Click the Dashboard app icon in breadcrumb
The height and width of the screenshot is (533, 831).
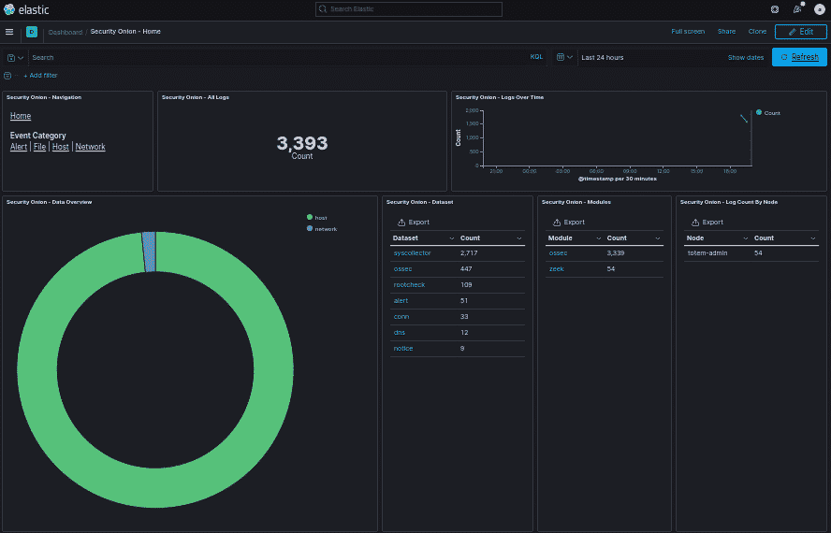click(32, 33)
